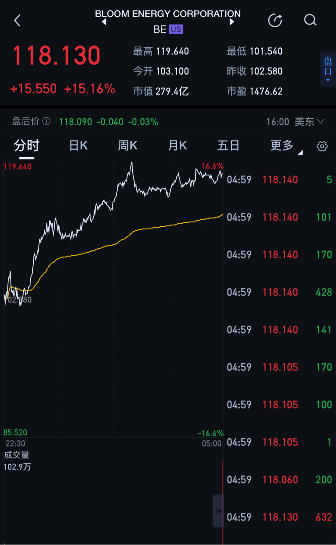The width and height of the screenshot is (336, 545).
Task: Switch to the 日K tab
Action: click(x=79, y=145)
